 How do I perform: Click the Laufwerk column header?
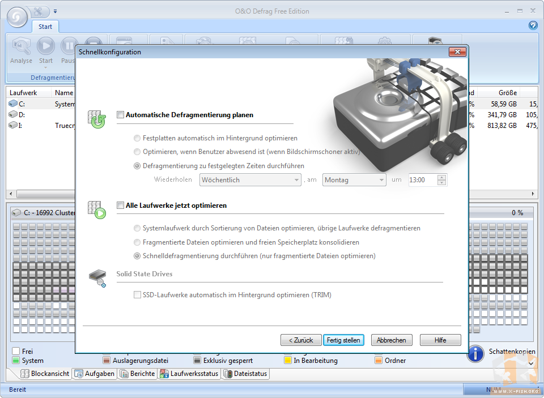[29, 93]
